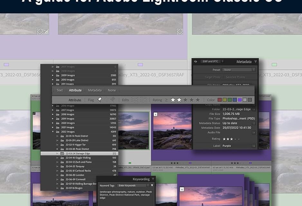This screenshot has width=302, height=206.
Task: Click folder icon of 22-03-24 Stanage Edge
Action: (62, 153)
